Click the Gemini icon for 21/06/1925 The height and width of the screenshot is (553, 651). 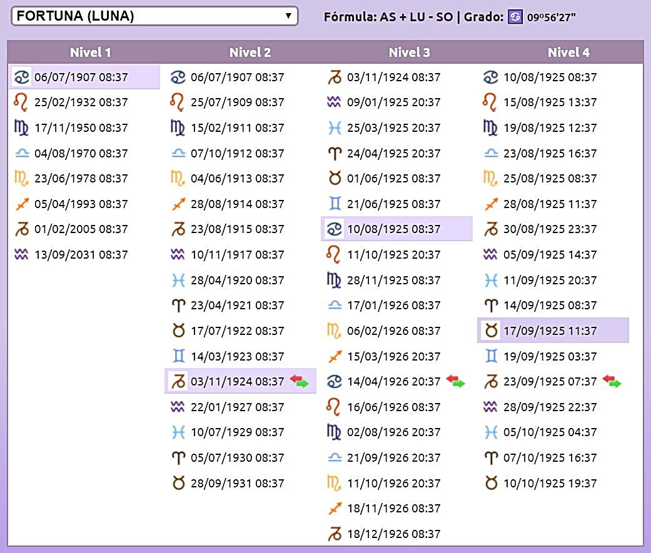click(335, 204)
